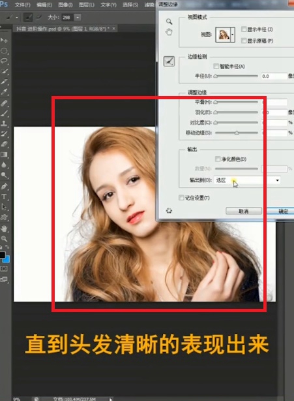The height and width of the screenshot is (401, 294).
Task: Open brush size 大小 dropdown arrow
Action: coord(78,18)
